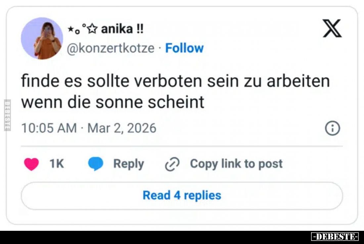The width and height of the screenshot is (364, 244).
Task: Click the Mar 2, 2026 date
Action: coord(122,128)
